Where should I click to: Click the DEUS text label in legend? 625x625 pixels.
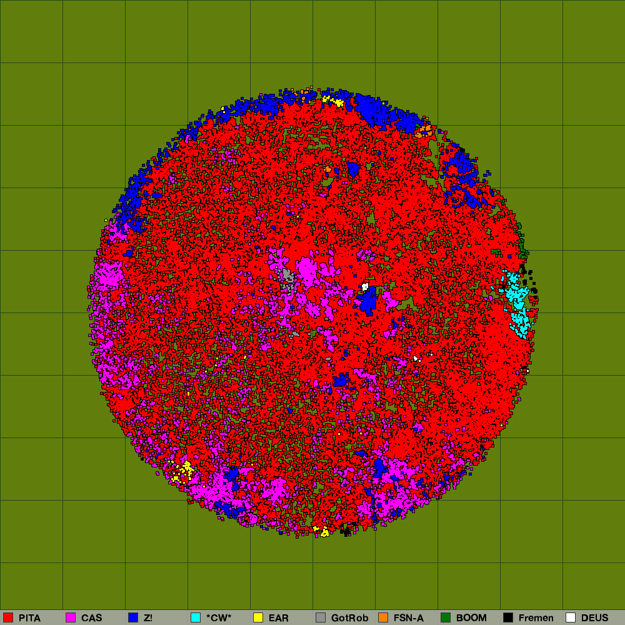click(x=594, y=618)
